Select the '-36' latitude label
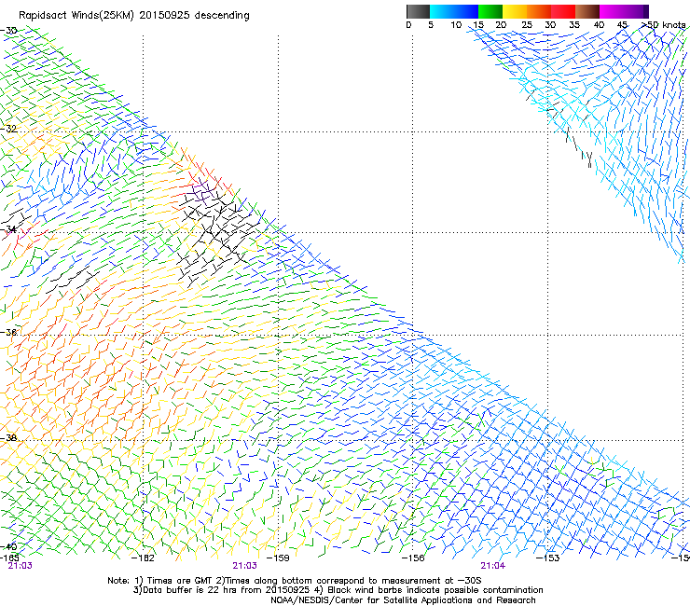 point(8,332)
